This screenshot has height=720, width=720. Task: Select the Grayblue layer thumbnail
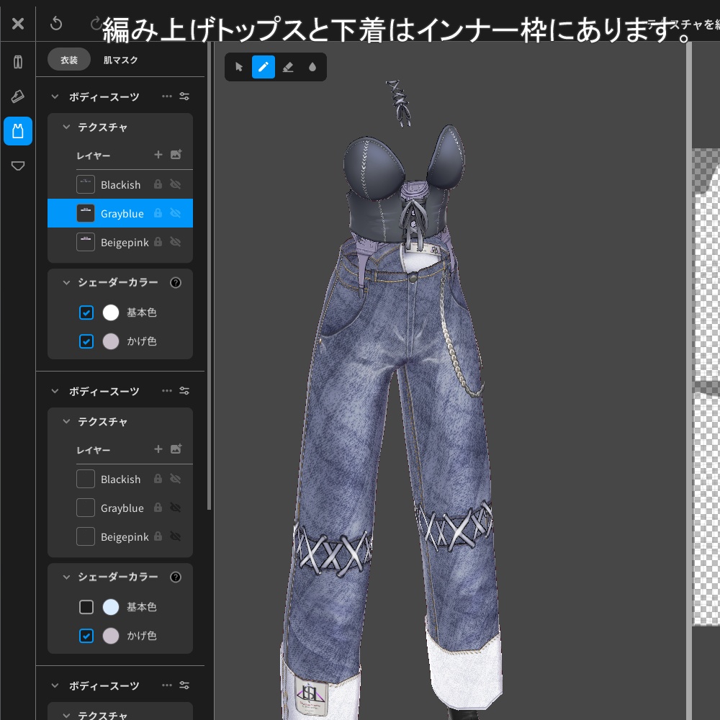pos(85,213)
